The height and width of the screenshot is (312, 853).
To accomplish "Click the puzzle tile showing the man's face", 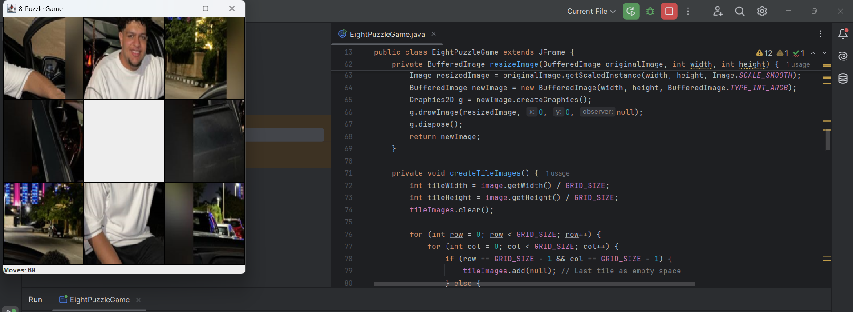I will pos(124,58).
